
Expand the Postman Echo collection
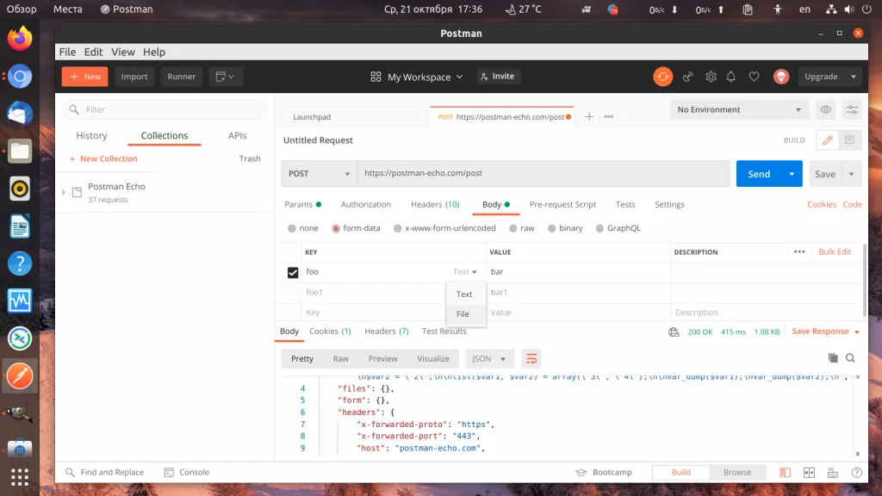pyautogui.click(x=64, y=192)
